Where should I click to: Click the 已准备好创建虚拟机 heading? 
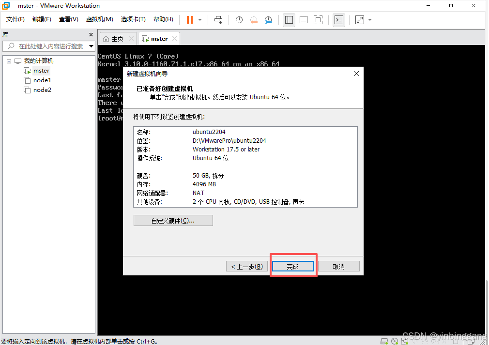(165, 89)
